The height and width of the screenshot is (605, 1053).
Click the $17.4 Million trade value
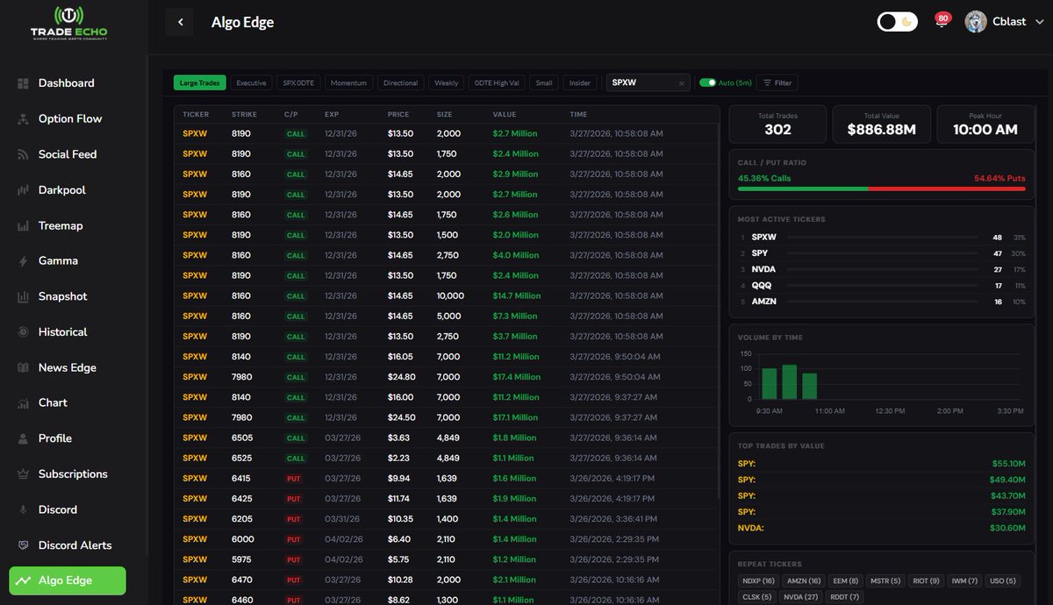click(517, 377)
